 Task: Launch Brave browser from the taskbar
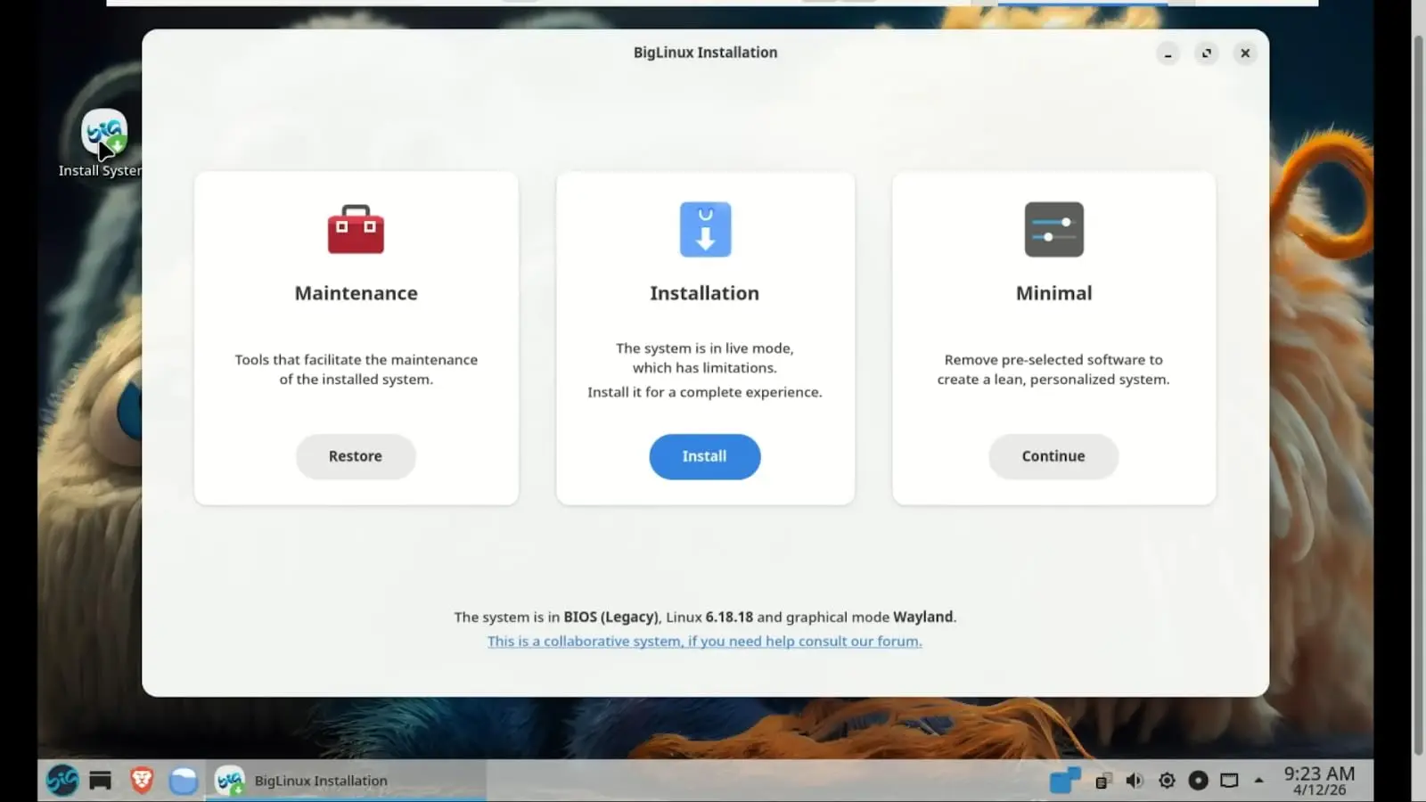[x=141, y=781]
